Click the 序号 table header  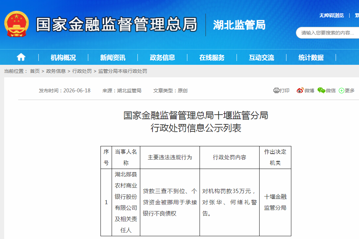click(x=106, y=157)
